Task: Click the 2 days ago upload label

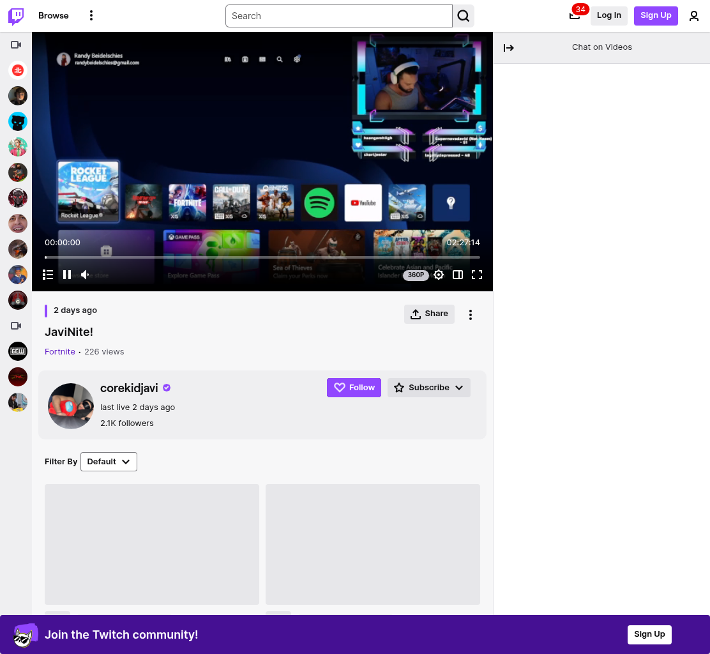Action: point(75,310)
